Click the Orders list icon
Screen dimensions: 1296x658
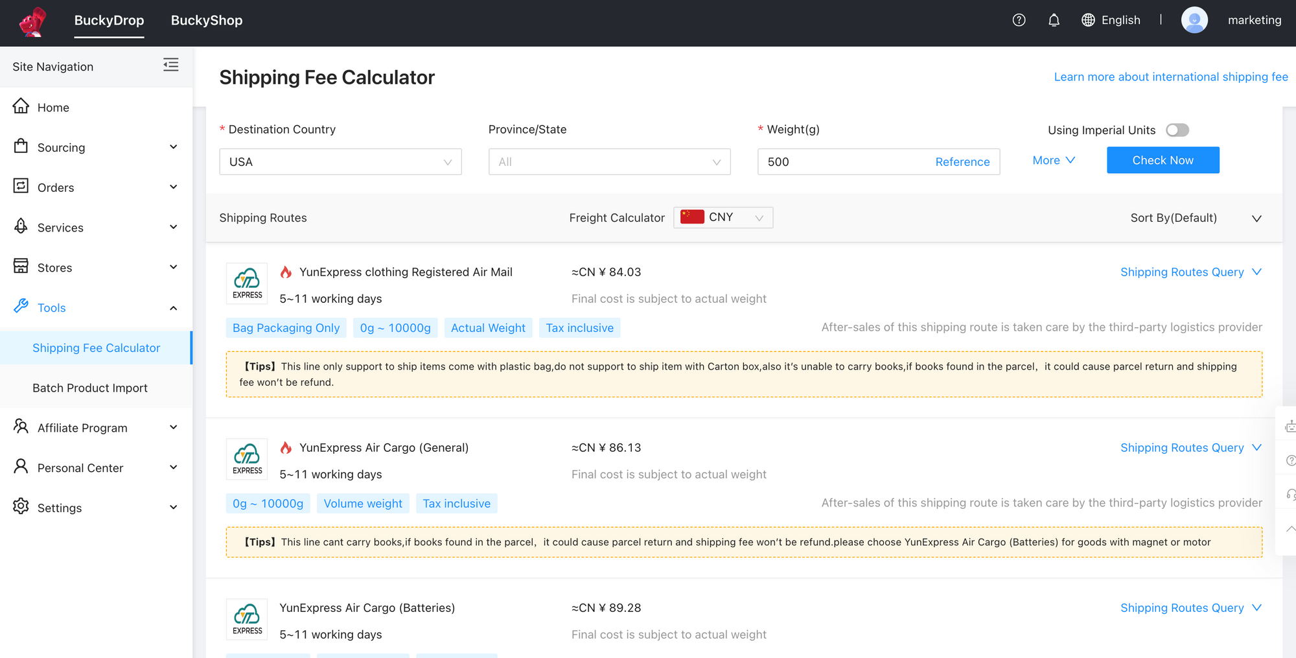pos(21,187)
